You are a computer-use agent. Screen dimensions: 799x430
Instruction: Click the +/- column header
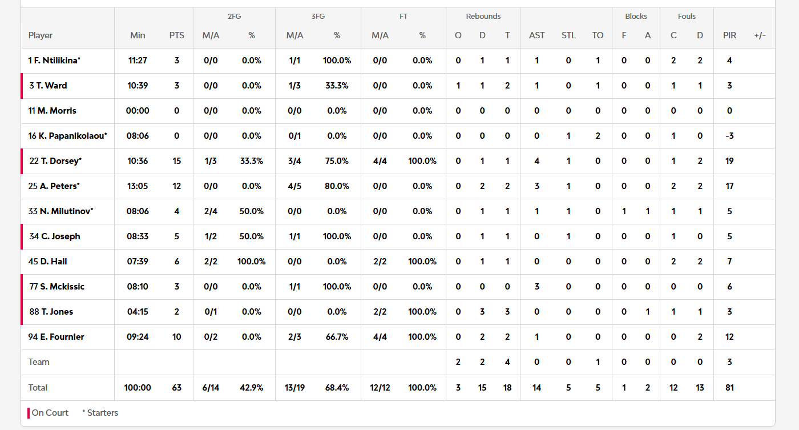click(x=760, y=35)
